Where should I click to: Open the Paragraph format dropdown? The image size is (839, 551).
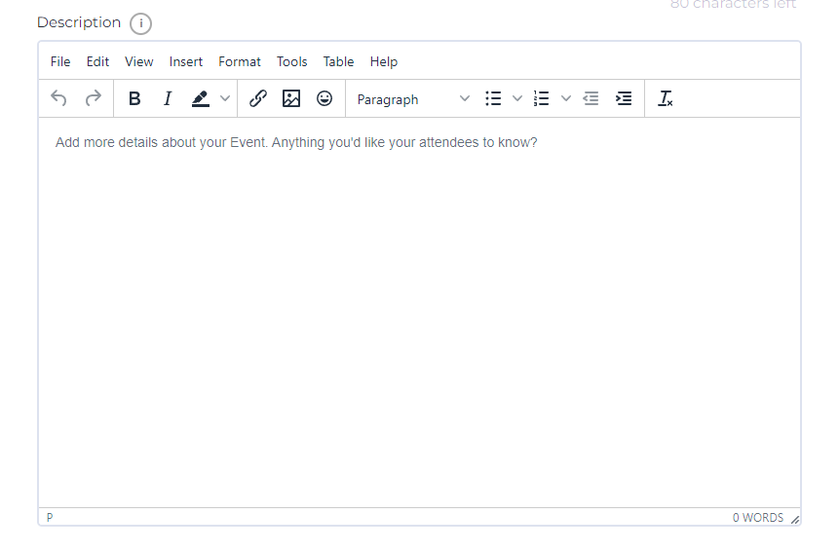click(413, 99)
